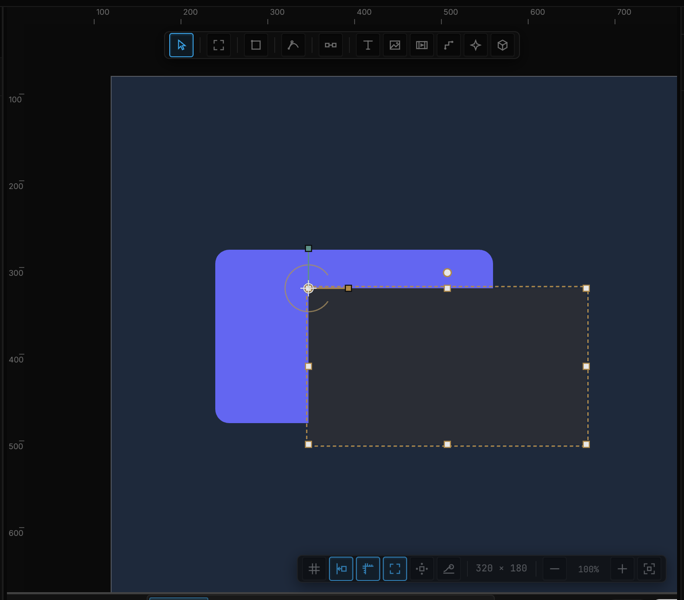684x600 pixels.
Task: Select the pointer/select tool
Action: (x=181, y=45)
